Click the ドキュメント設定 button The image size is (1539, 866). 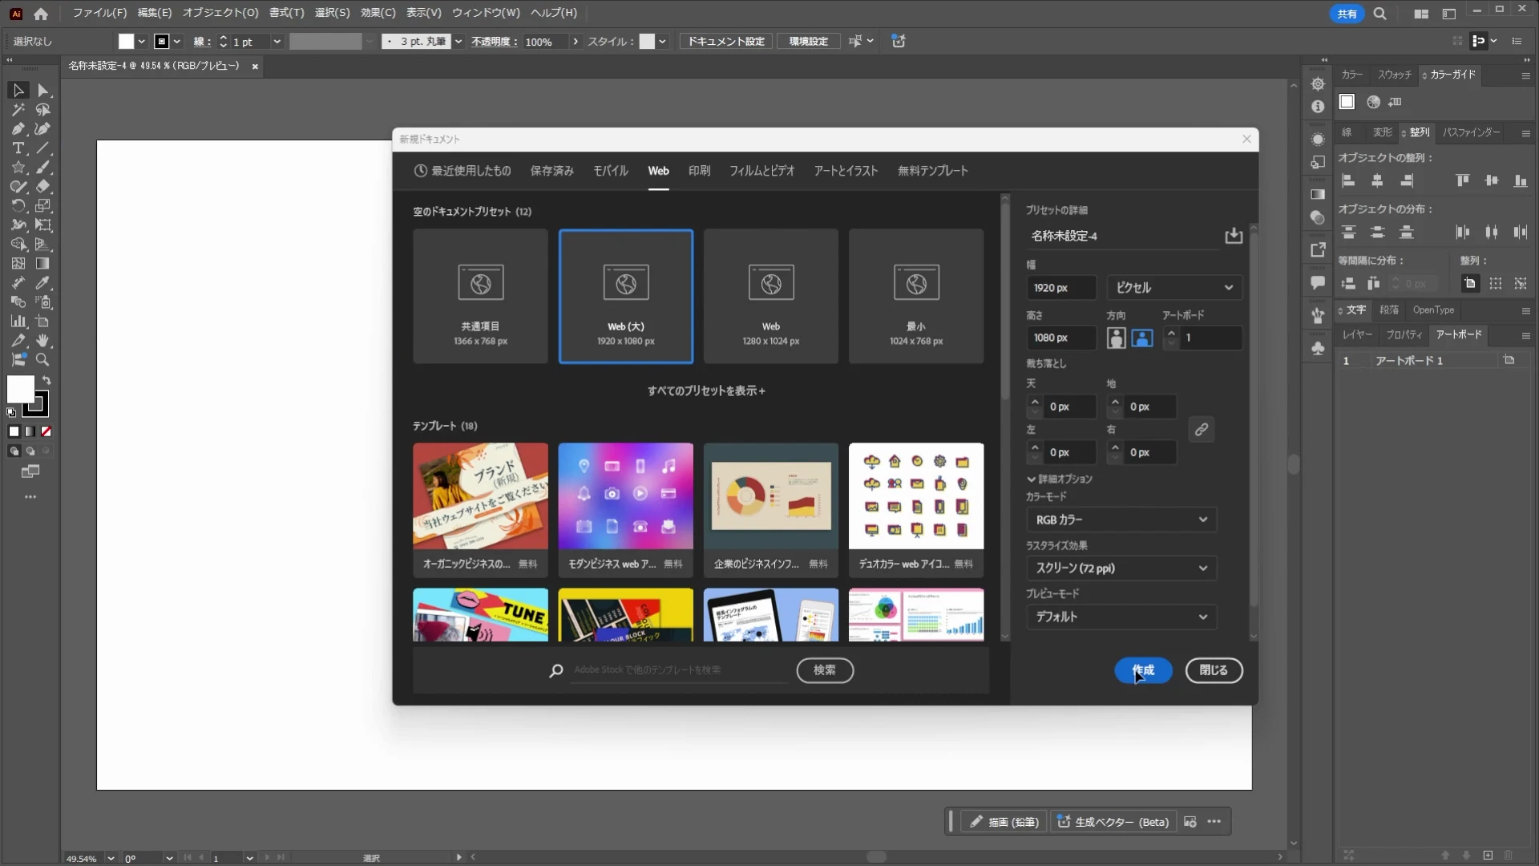(726, 42)
